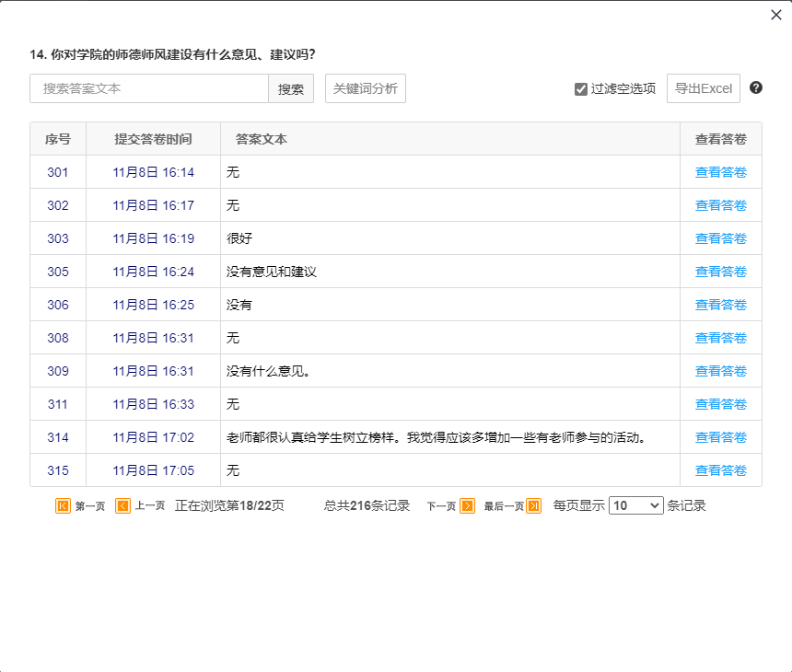Click 查看答卷 for record 309

tap(720, 371)
